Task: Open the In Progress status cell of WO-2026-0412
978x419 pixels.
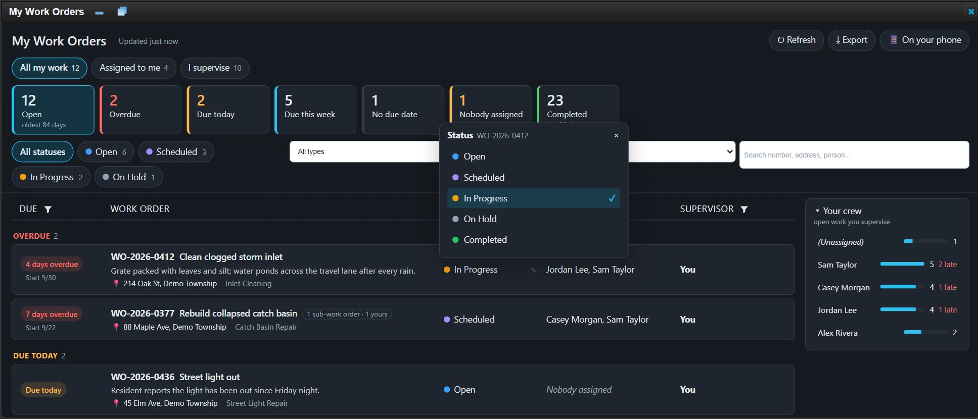Action: tap(471, 270)
